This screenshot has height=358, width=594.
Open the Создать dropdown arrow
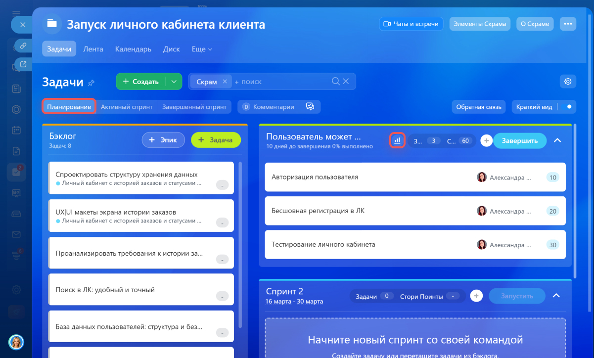point(173,82)
